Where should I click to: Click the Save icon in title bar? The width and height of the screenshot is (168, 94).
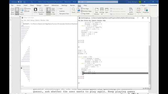[24, 2]
